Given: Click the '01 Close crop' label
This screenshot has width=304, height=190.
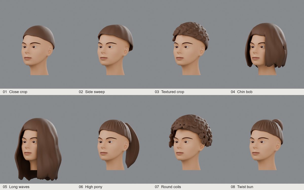Looking at the screenshot, I should 15,92.
